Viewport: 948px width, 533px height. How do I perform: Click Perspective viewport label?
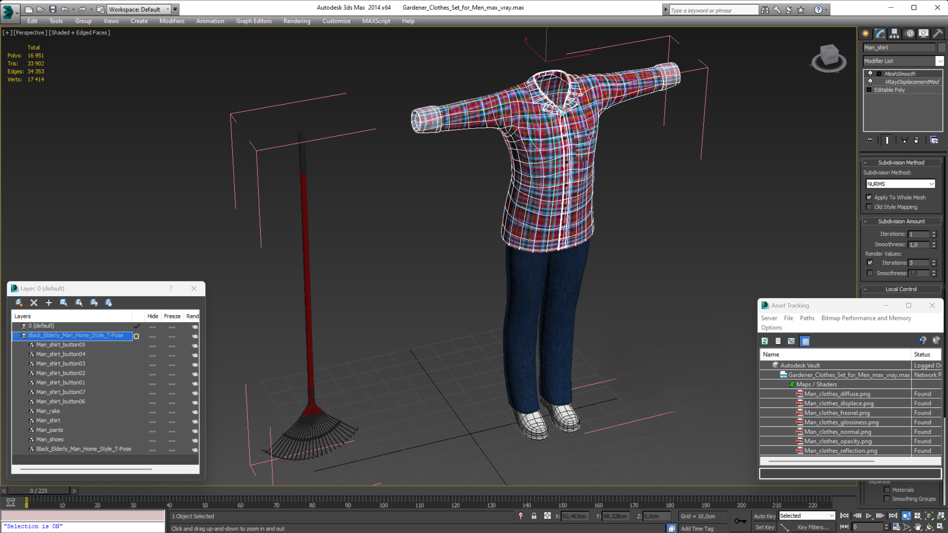point(30,32)
